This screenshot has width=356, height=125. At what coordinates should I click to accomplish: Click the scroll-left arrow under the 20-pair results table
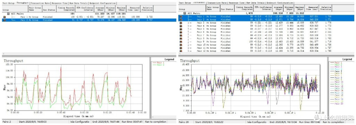(x=180, y=54)
